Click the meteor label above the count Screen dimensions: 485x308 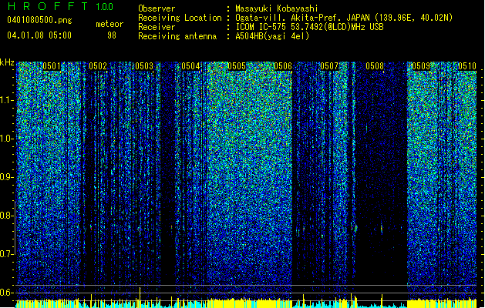point(109,24)
